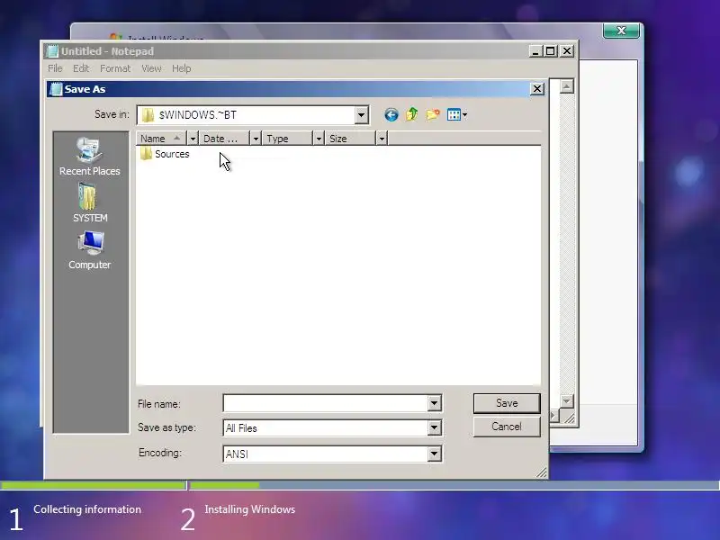720x540 pixels.
Task: Expand the Save in location dropdown
Action: tap(362, 115)
